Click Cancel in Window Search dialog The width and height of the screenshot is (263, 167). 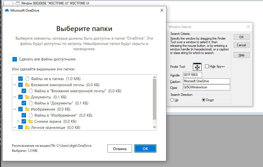[x=241, y=45]
